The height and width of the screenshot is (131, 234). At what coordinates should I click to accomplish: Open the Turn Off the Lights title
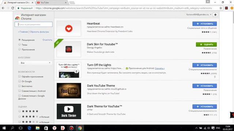coord(99,65)
